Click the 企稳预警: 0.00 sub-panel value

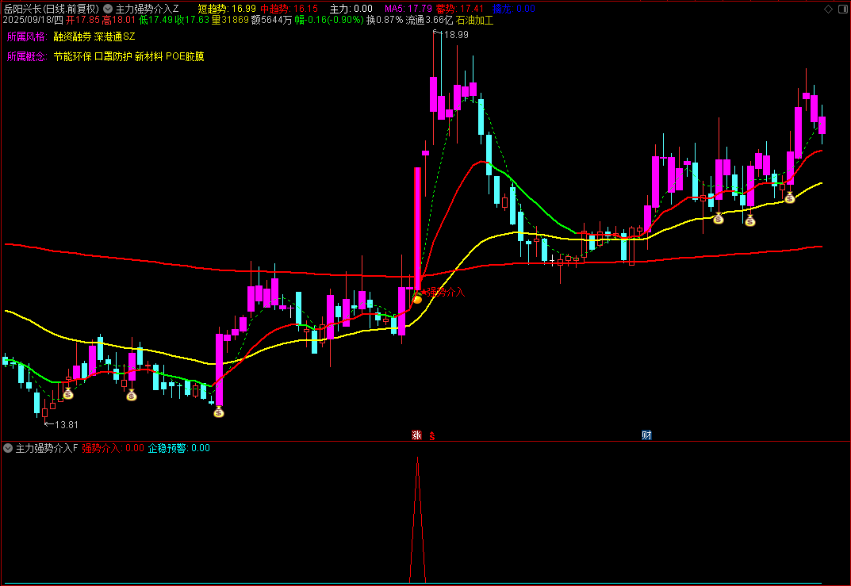pos(179,448)
